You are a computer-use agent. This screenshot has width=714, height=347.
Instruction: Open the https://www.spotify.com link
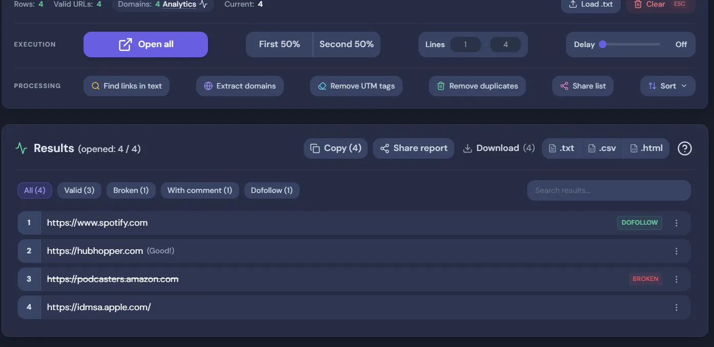tap(97, 223)
